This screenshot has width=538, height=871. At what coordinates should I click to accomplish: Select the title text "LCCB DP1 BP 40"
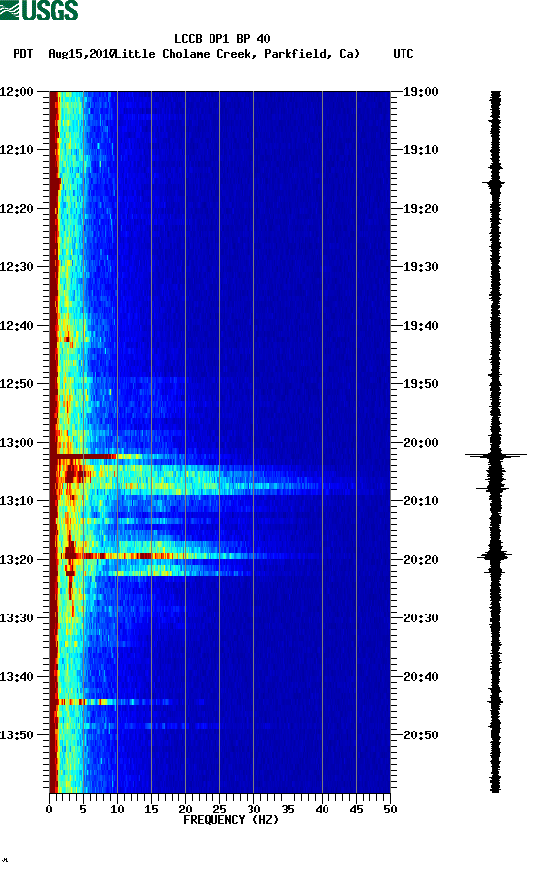[222, 39]
